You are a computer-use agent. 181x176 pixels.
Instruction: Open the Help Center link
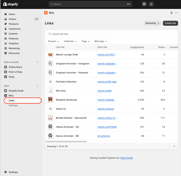[x=126, y=158]
